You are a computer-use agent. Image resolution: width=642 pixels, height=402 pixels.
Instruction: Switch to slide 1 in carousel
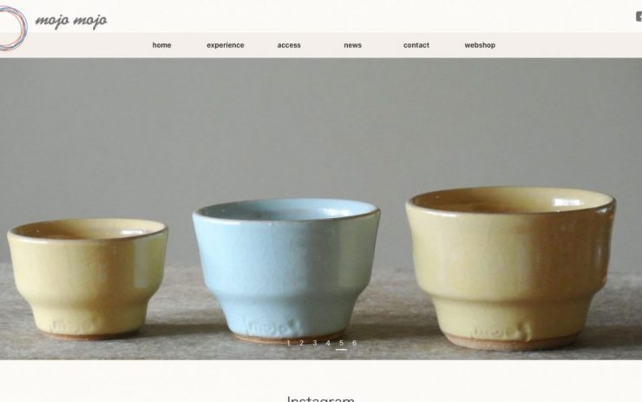pyautogui.click(x=289, y=343)
